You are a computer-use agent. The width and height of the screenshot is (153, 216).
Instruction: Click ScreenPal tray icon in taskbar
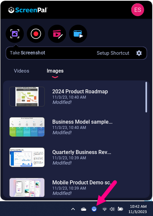(x=94, y=209)
